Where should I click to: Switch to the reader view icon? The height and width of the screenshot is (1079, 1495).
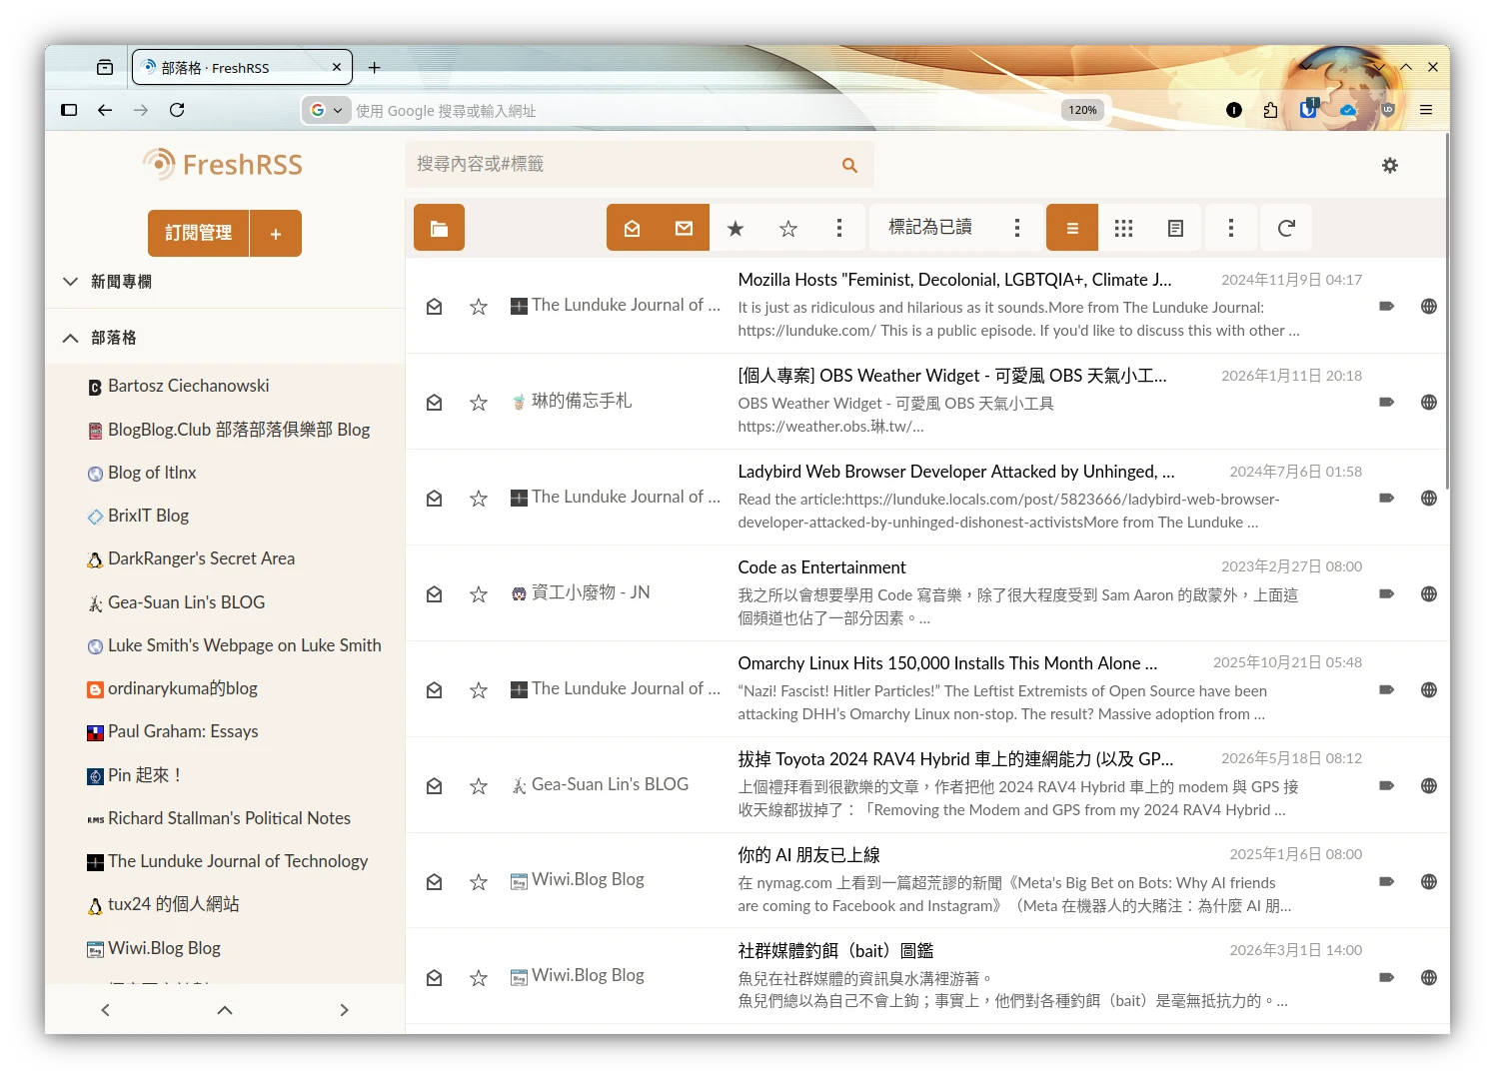[1175, 229]
